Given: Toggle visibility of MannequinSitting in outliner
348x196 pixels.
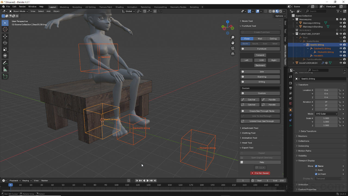Looking at the screenshot, I should 341,23.
